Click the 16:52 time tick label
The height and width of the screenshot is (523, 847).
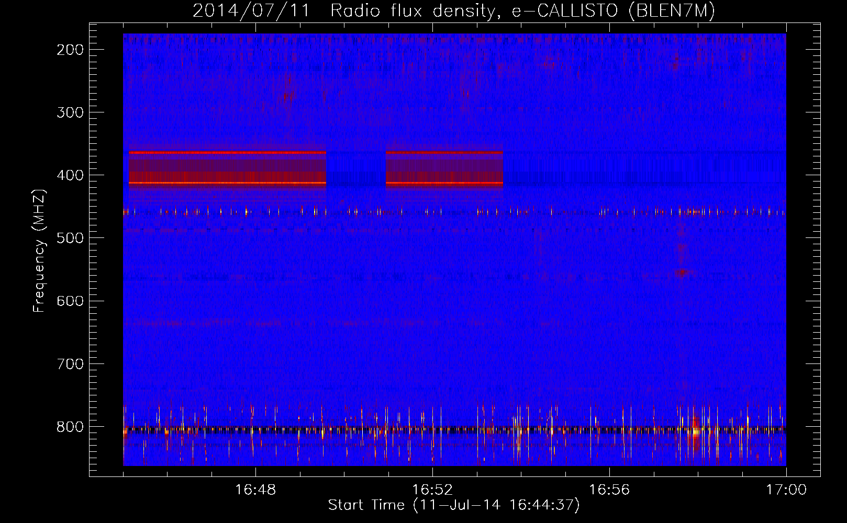432,490
